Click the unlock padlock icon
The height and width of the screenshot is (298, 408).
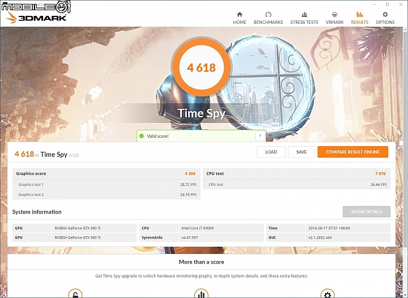point(75,294)
